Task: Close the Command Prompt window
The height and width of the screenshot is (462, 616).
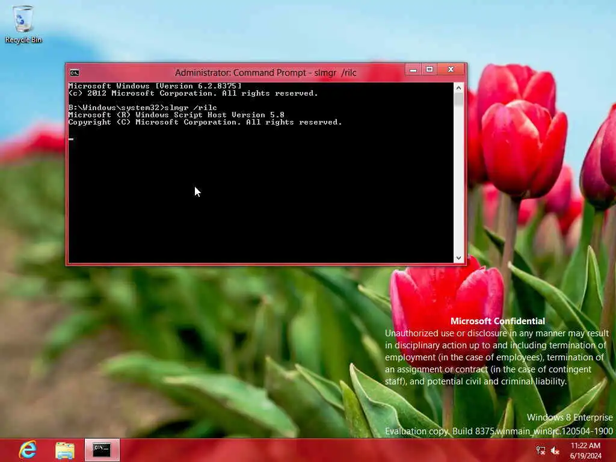Action: coord(451,70)
